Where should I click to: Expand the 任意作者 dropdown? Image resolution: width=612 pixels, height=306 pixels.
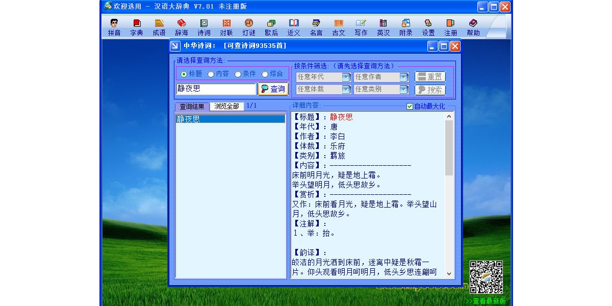pos(404,77)
